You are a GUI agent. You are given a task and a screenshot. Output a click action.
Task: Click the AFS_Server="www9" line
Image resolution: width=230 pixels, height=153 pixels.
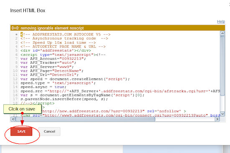(47, 67)
